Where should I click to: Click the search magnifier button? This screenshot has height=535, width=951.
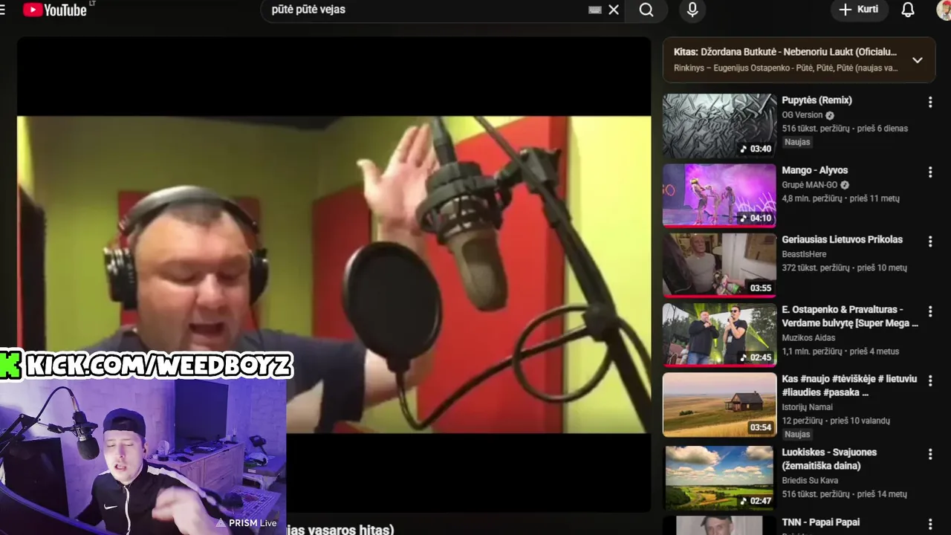(646, 10)
